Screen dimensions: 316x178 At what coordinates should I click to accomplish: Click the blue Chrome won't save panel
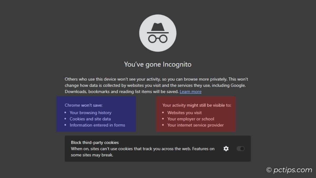pos(96,114)
